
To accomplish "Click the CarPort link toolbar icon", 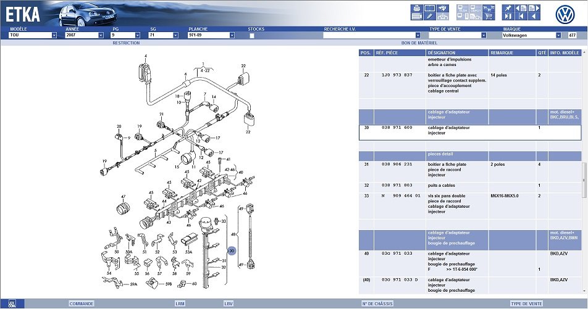I will point(476,8).
